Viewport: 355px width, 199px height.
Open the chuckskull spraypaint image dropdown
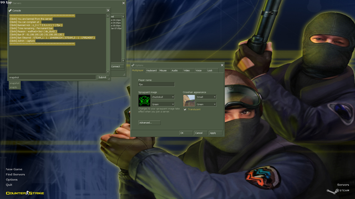163,97
